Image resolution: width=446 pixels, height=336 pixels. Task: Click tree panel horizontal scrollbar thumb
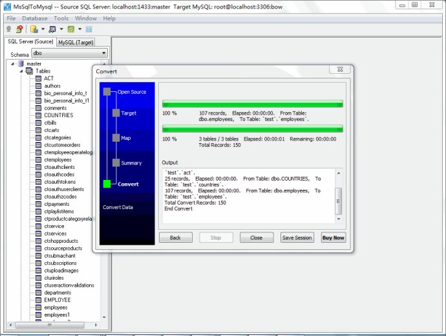50,325
